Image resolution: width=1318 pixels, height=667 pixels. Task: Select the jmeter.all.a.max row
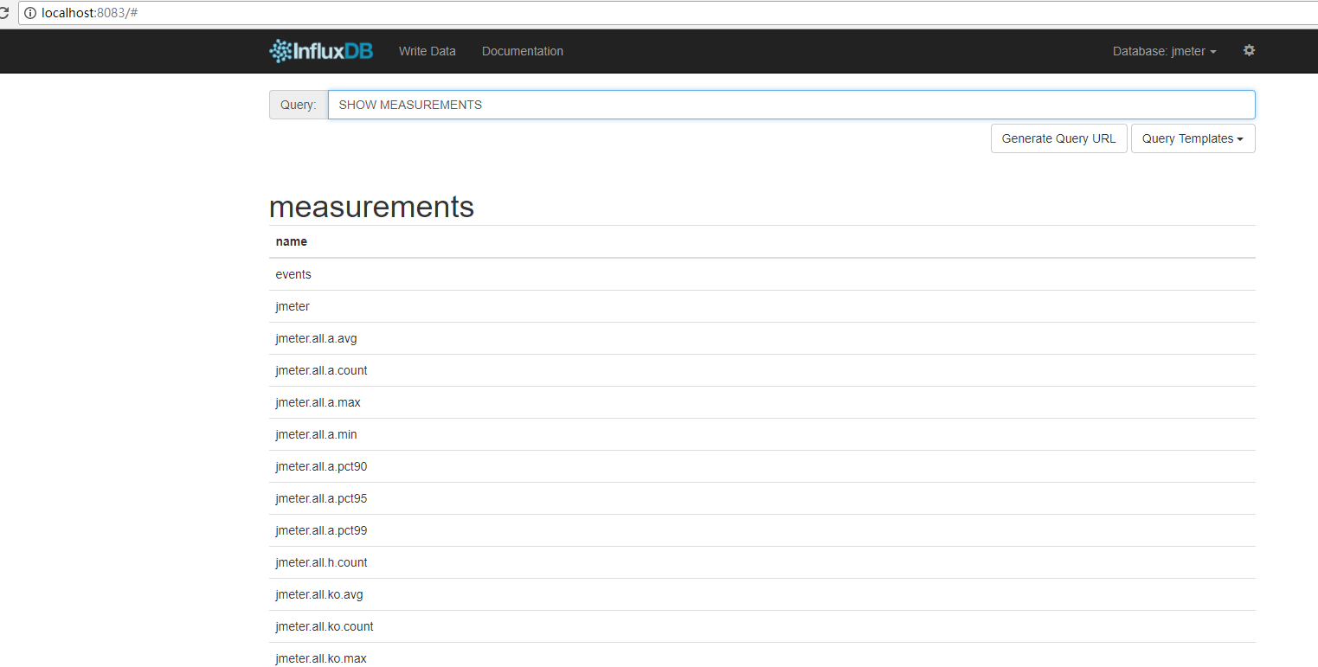(762, 402)
